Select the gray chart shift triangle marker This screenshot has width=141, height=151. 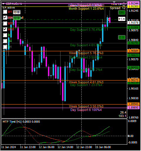click(114, 2)
